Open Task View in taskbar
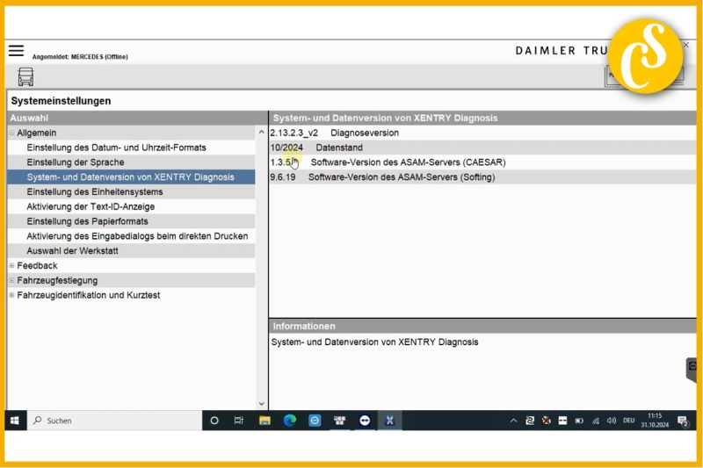 (239, 421)
